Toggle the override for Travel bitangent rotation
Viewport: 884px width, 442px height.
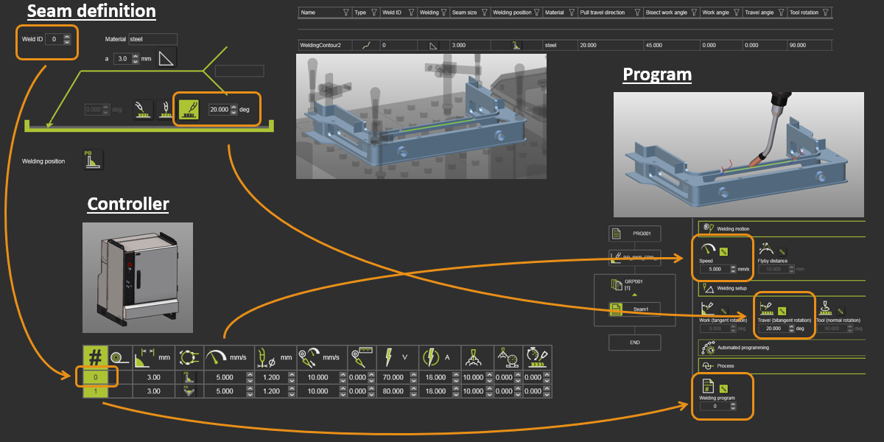tap(782, 311)
